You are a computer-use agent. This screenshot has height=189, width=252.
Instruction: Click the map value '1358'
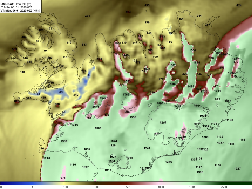coord(133,117)
